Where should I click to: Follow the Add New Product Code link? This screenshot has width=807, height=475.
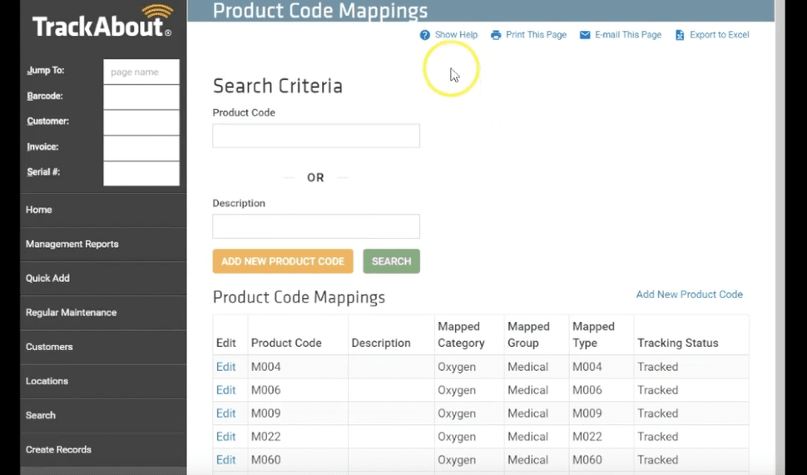689,294
